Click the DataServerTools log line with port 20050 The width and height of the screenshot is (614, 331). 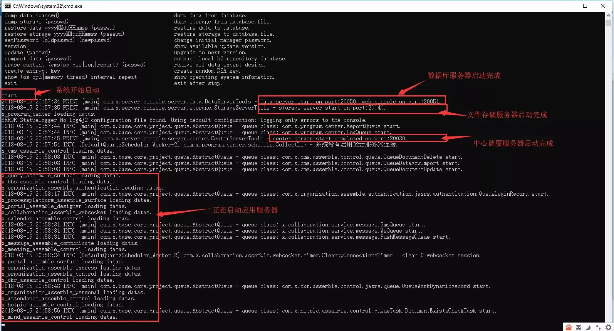click(221, 102)
